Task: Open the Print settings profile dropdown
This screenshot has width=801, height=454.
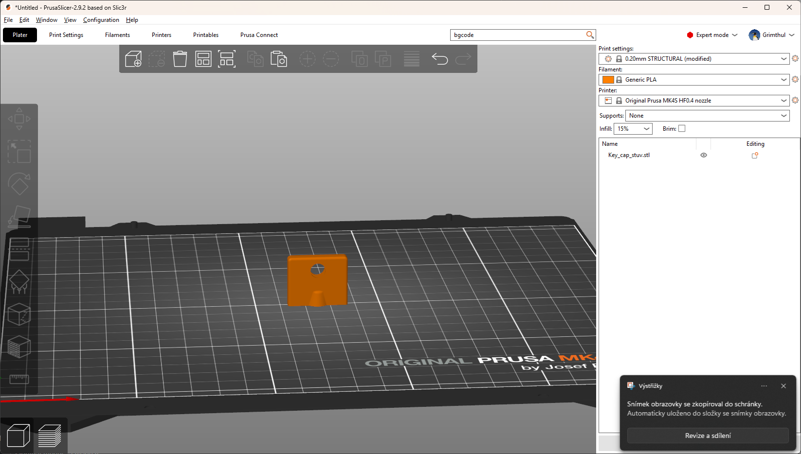Action: [694, 59]
